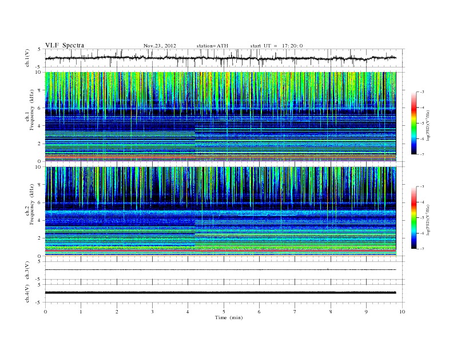The width and height of the screenshot is (453, 350).
Task: Click the "ch.1(V)" waveform axis label
Action: (x=27, y=58)
